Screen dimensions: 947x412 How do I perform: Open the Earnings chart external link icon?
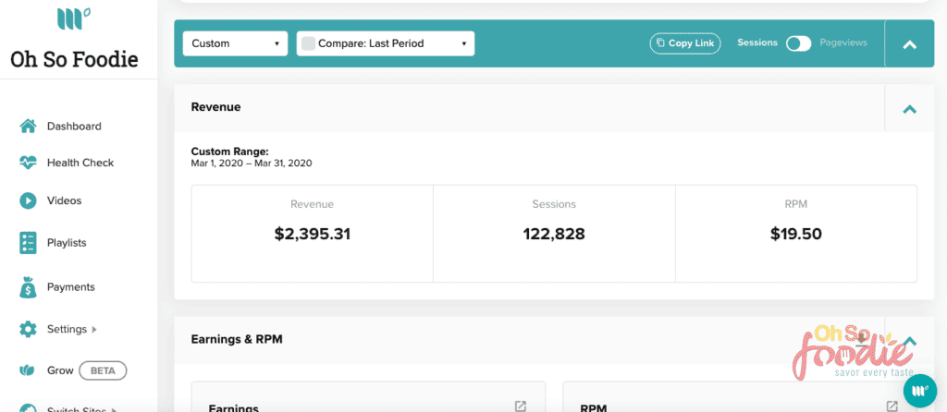(520, 406)
